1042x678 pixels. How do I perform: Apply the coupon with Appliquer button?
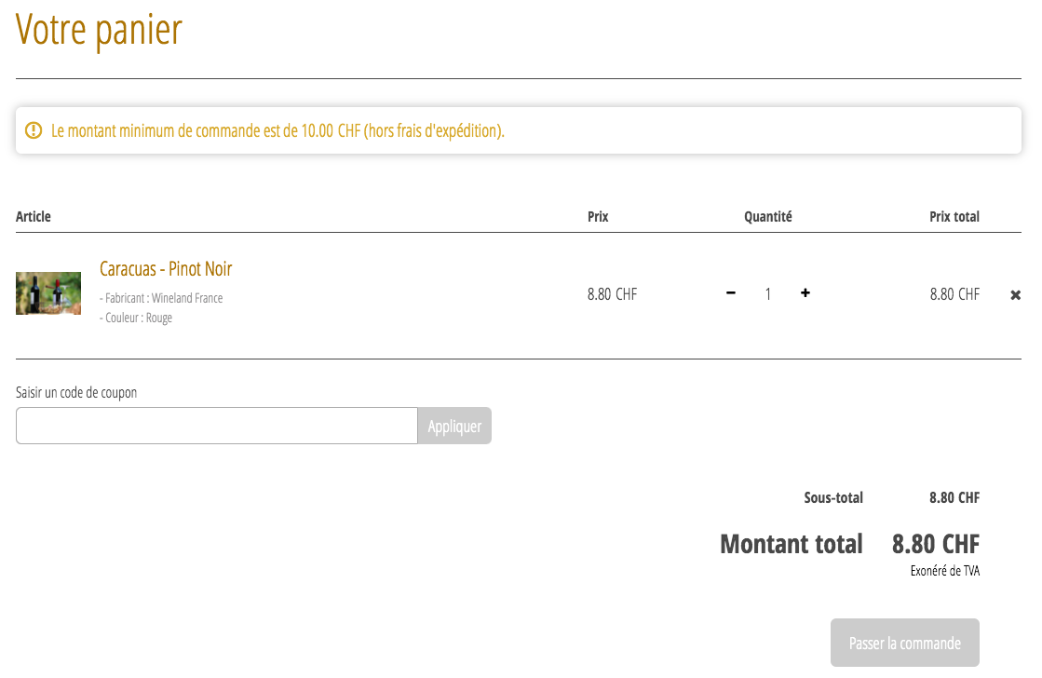pos(454,426)
